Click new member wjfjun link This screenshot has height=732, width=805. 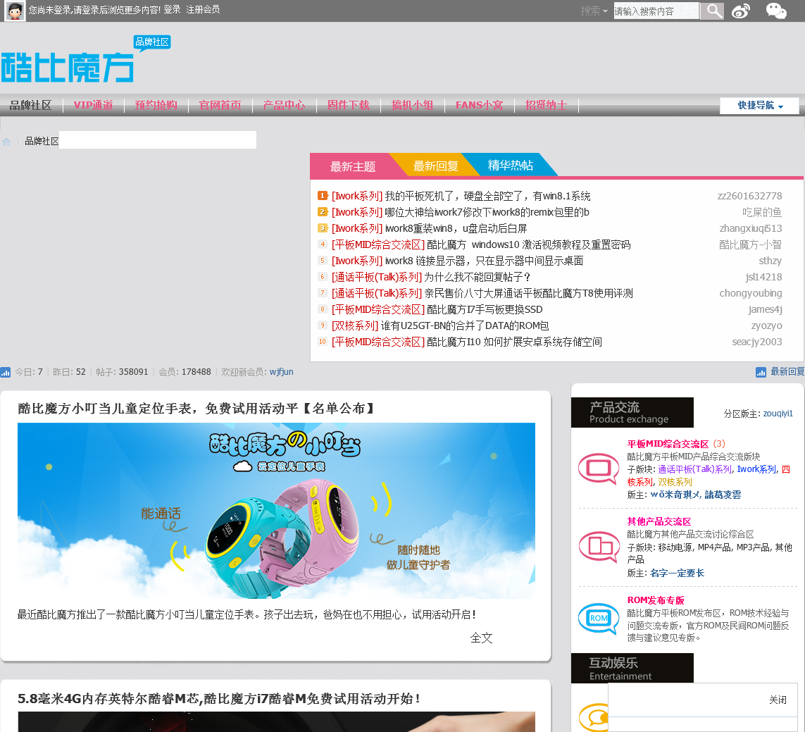click(281, 372)
